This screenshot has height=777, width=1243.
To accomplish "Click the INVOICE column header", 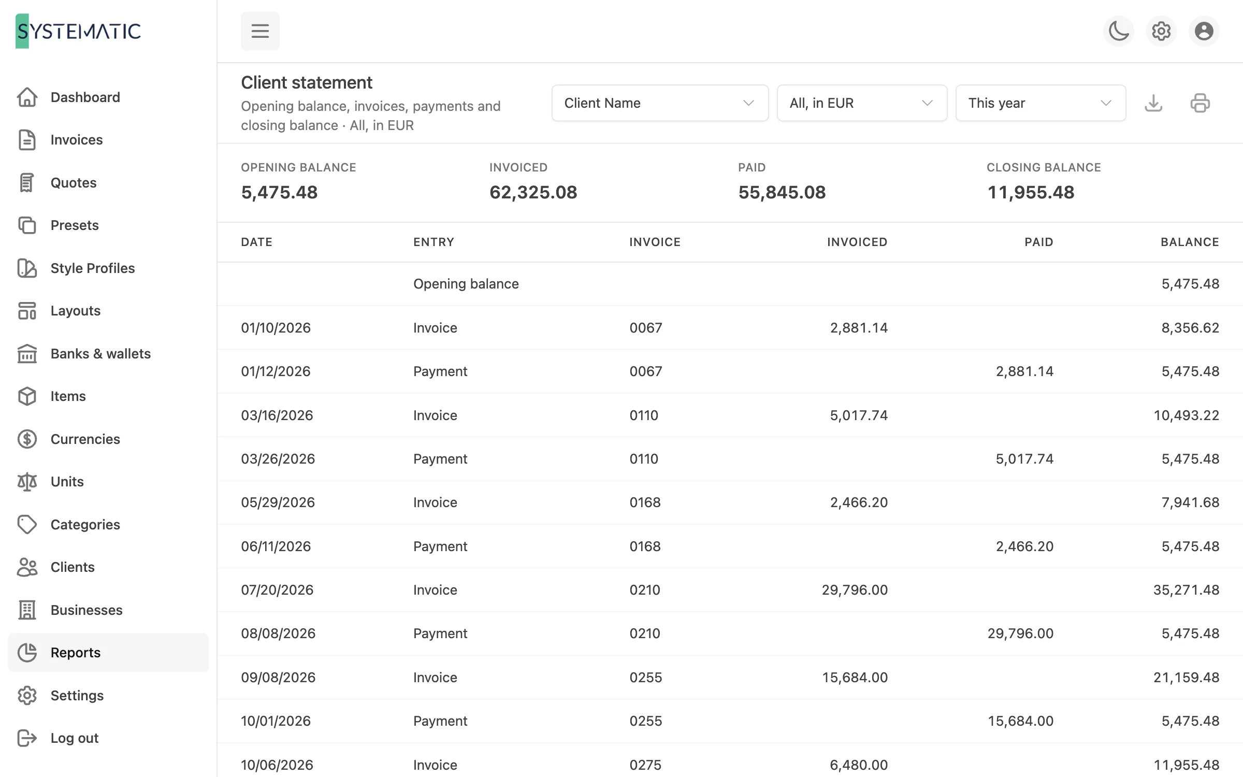I will [655, 242].
